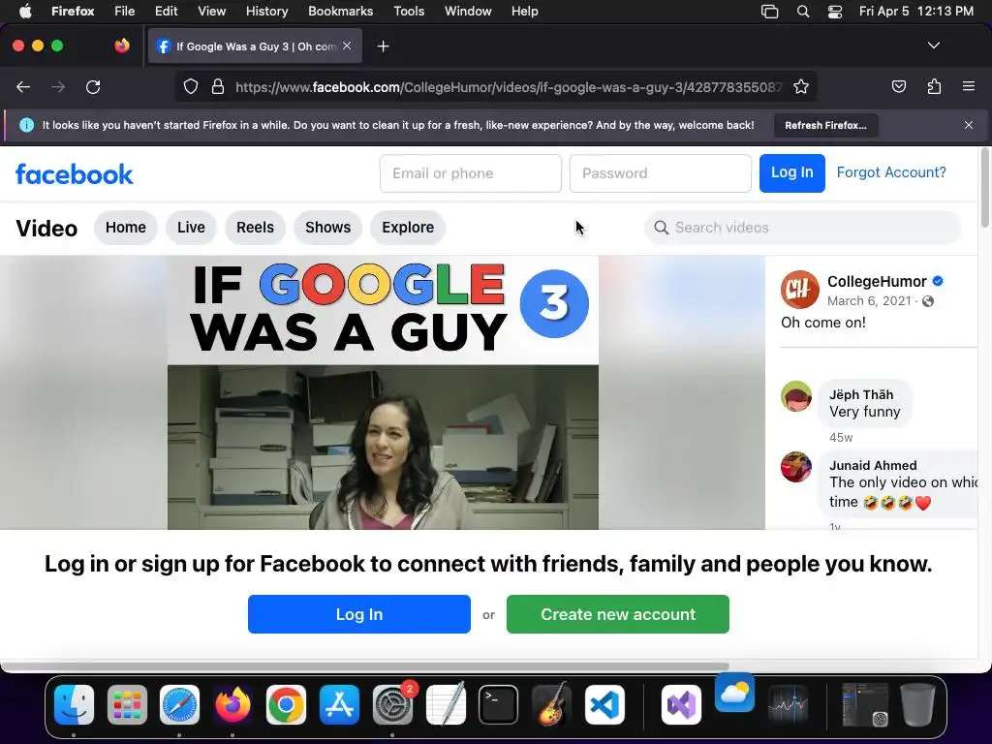This screenshot has width=992, height=744.
Task: Open Launchpad from the dock
Action: tap(127, 705)
